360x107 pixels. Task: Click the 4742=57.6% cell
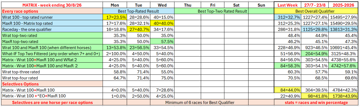coord(343,66)
